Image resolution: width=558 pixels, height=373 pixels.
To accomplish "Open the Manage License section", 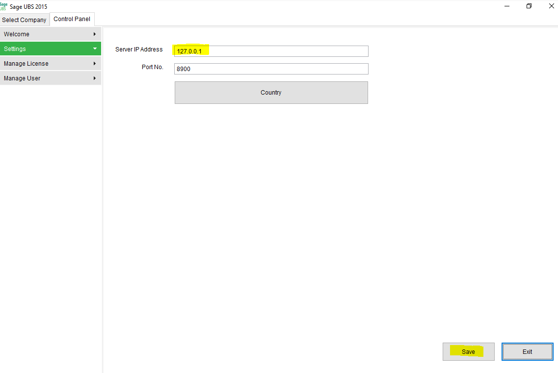I will (51, 63).
